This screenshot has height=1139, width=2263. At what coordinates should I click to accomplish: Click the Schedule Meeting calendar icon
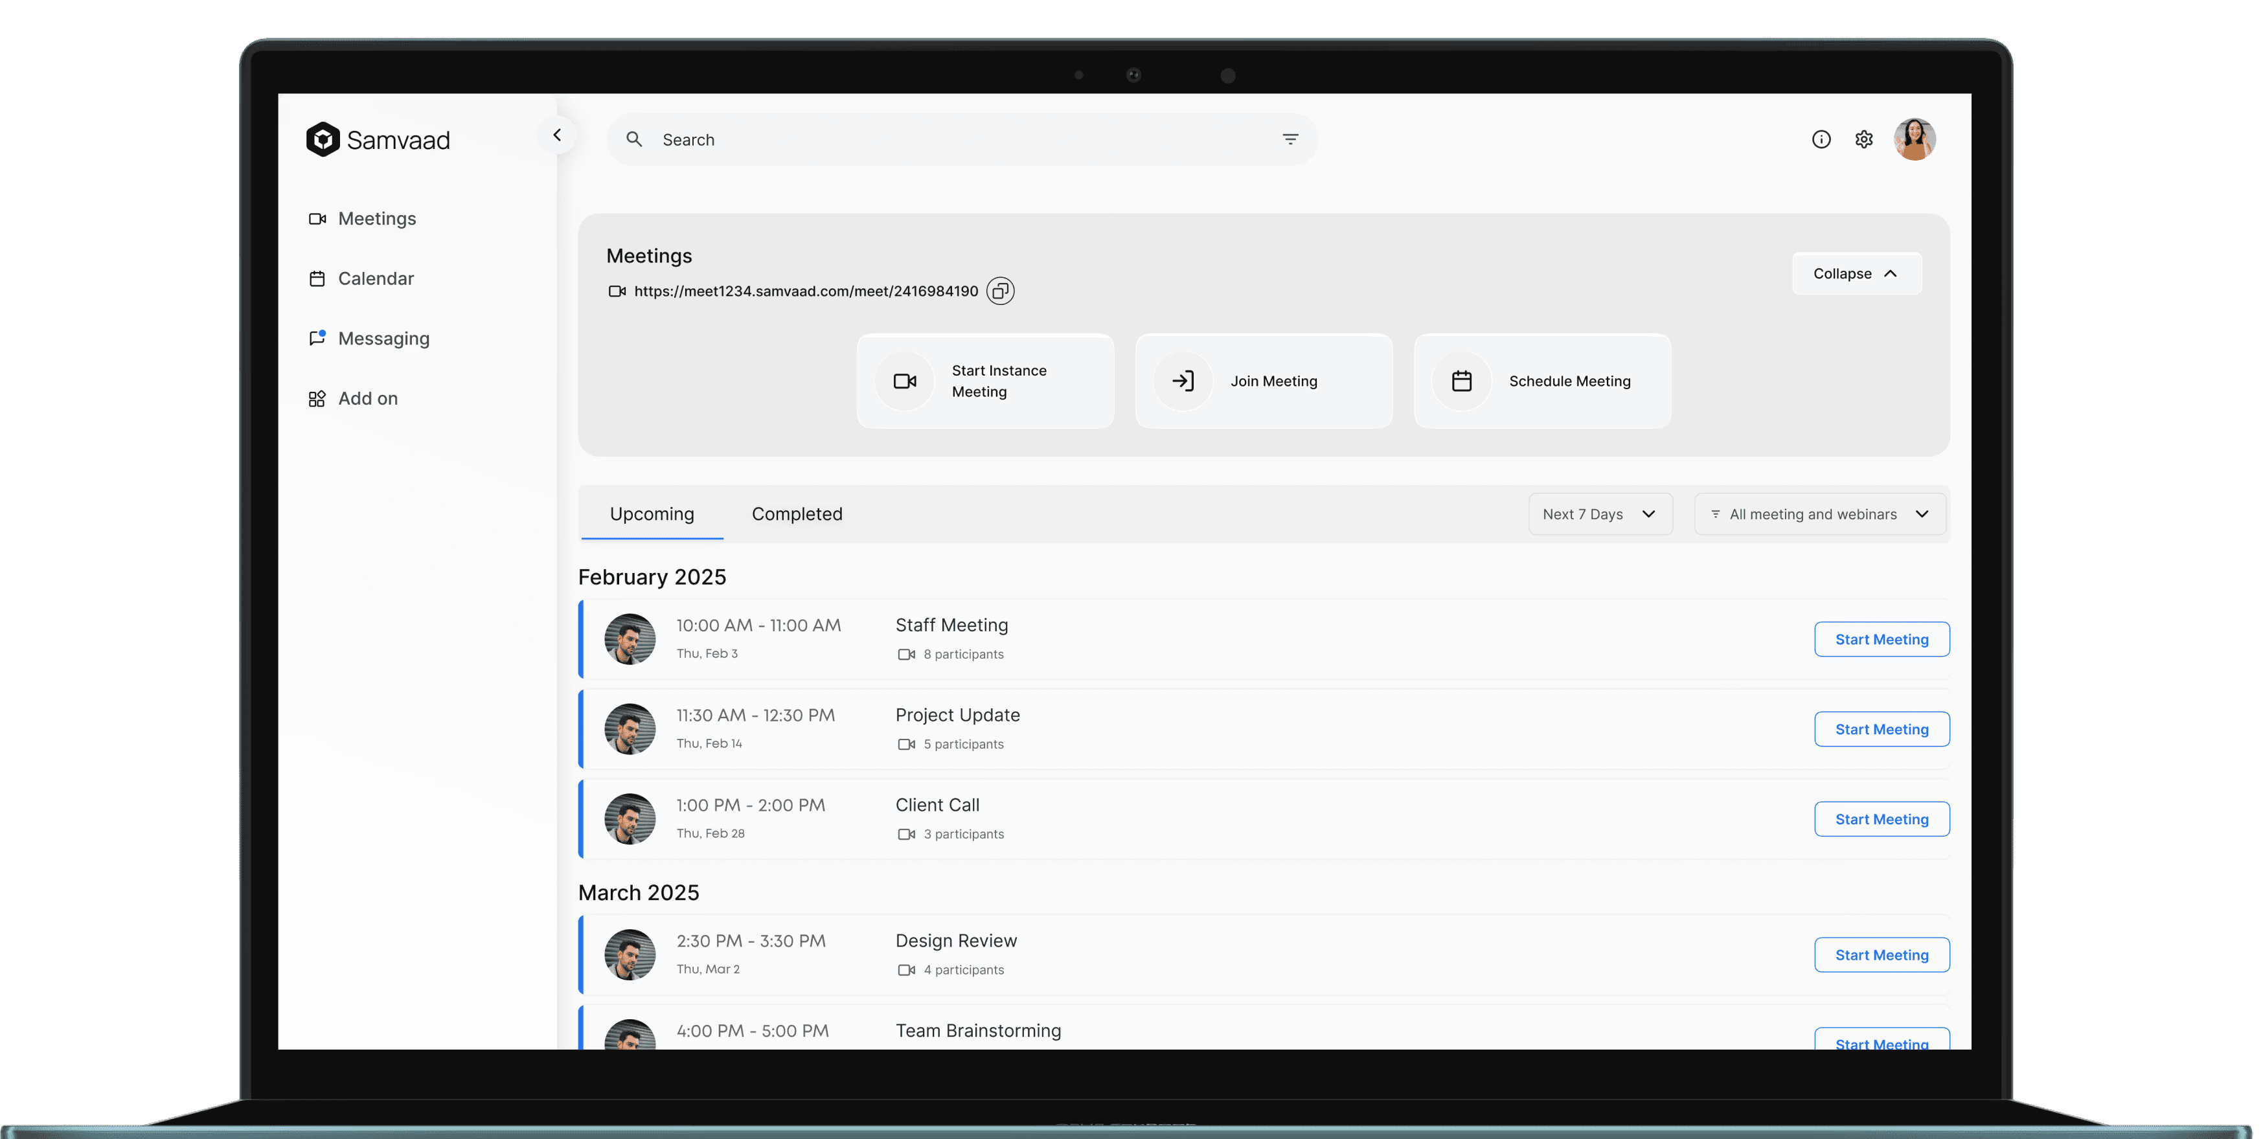pyautogui.click(x=1461, y=381)
